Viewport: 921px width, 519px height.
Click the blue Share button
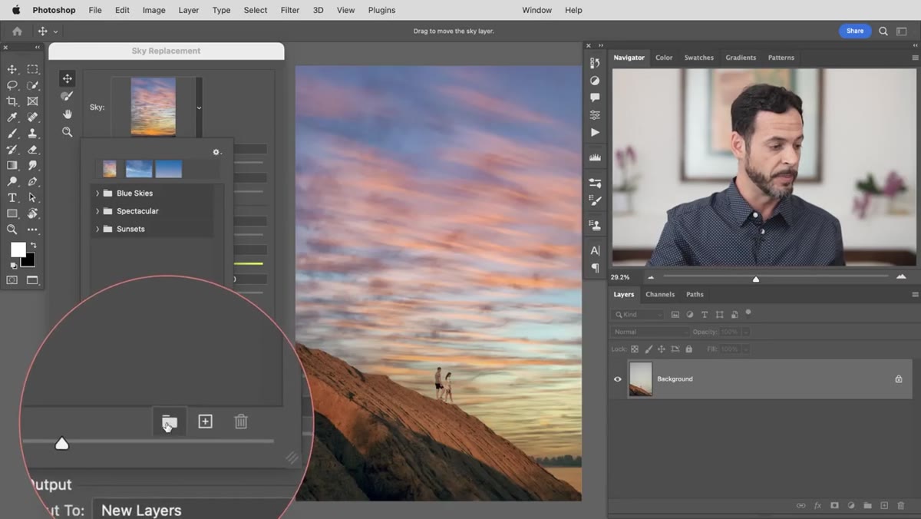click(x=855, y=31)
